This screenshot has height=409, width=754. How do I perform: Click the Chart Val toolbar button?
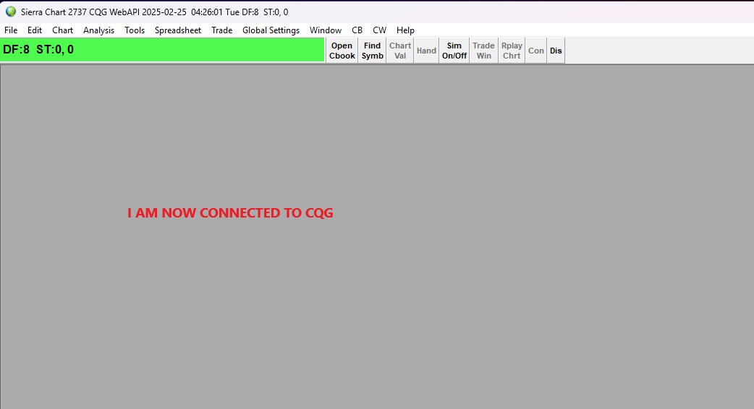click(x=400, y=51)
